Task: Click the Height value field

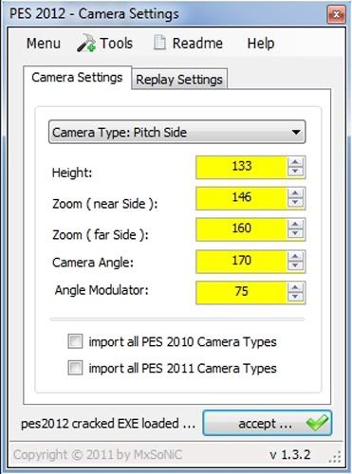Action: 242,167
